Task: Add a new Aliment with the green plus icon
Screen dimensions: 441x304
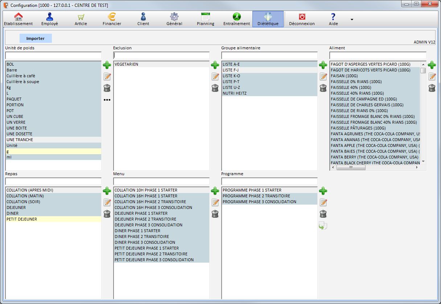Action: pos(432,65)
